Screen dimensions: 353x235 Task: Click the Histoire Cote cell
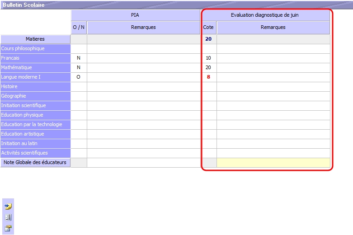pos(208,86)
